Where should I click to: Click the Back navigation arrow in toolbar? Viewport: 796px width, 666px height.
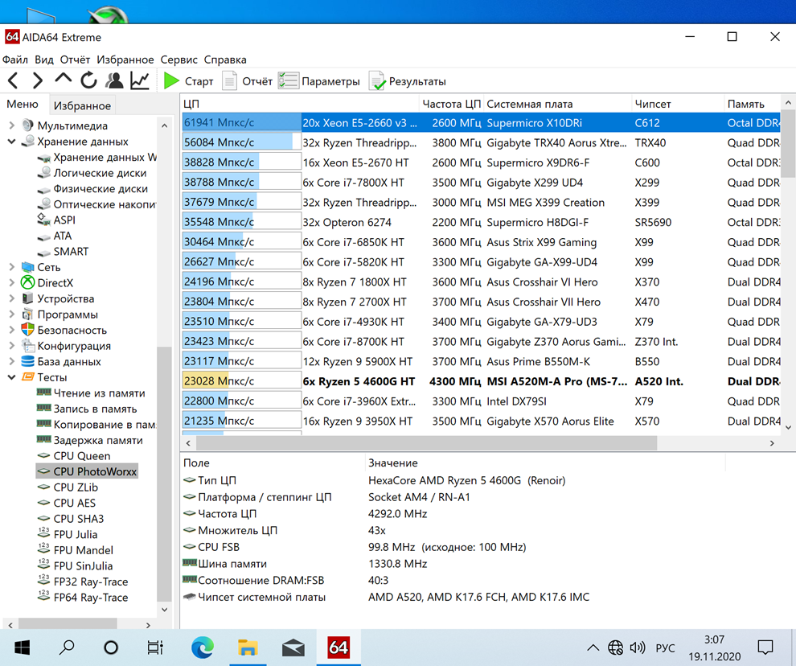coord(13,80)
